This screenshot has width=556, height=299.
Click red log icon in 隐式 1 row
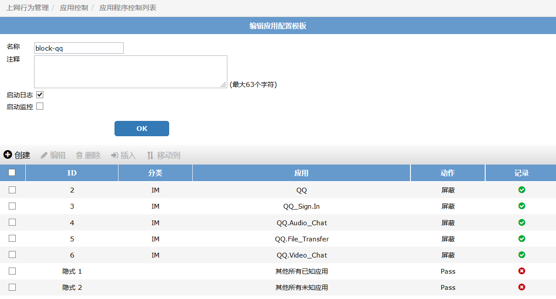[521, 271]
